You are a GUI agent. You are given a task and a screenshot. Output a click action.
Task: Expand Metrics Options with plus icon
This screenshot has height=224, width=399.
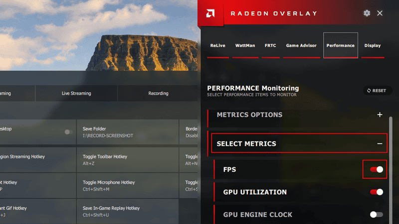[x=380, y=115]
